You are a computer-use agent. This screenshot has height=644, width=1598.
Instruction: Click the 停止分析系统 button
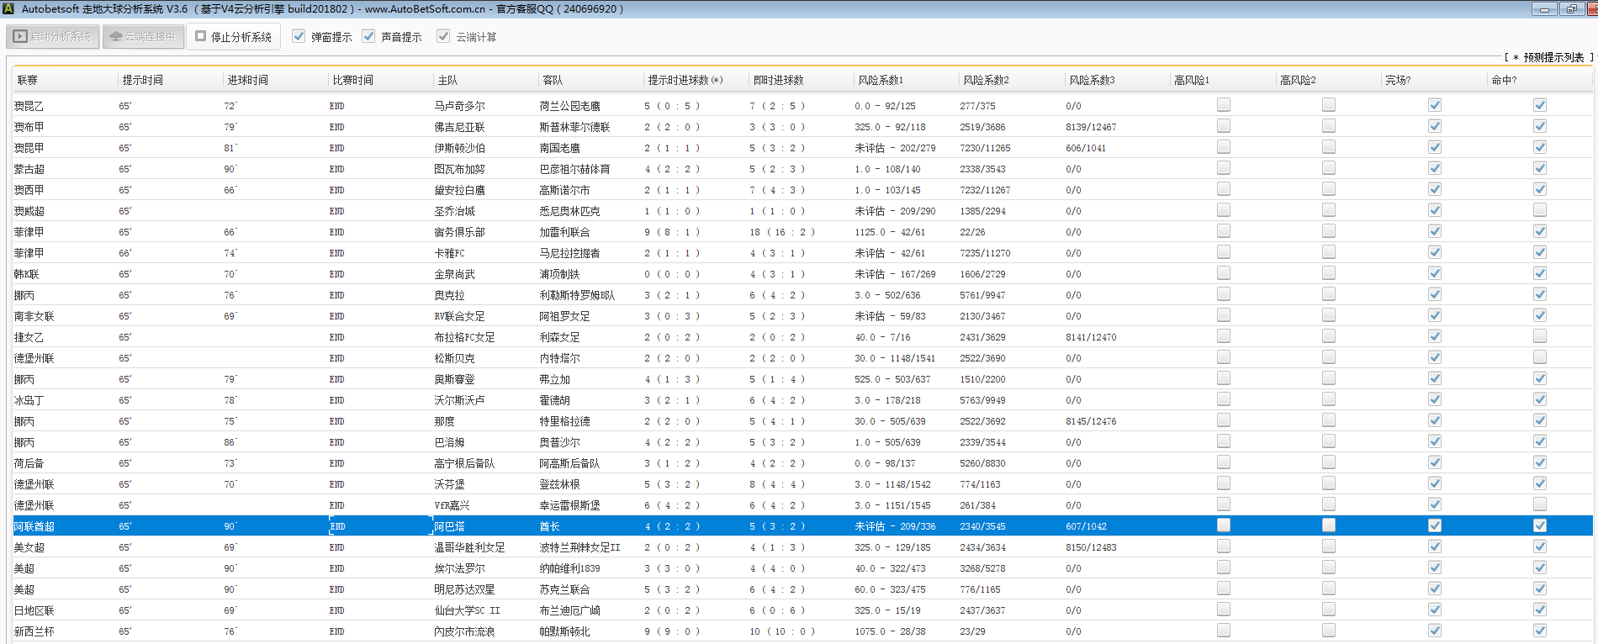233,37
